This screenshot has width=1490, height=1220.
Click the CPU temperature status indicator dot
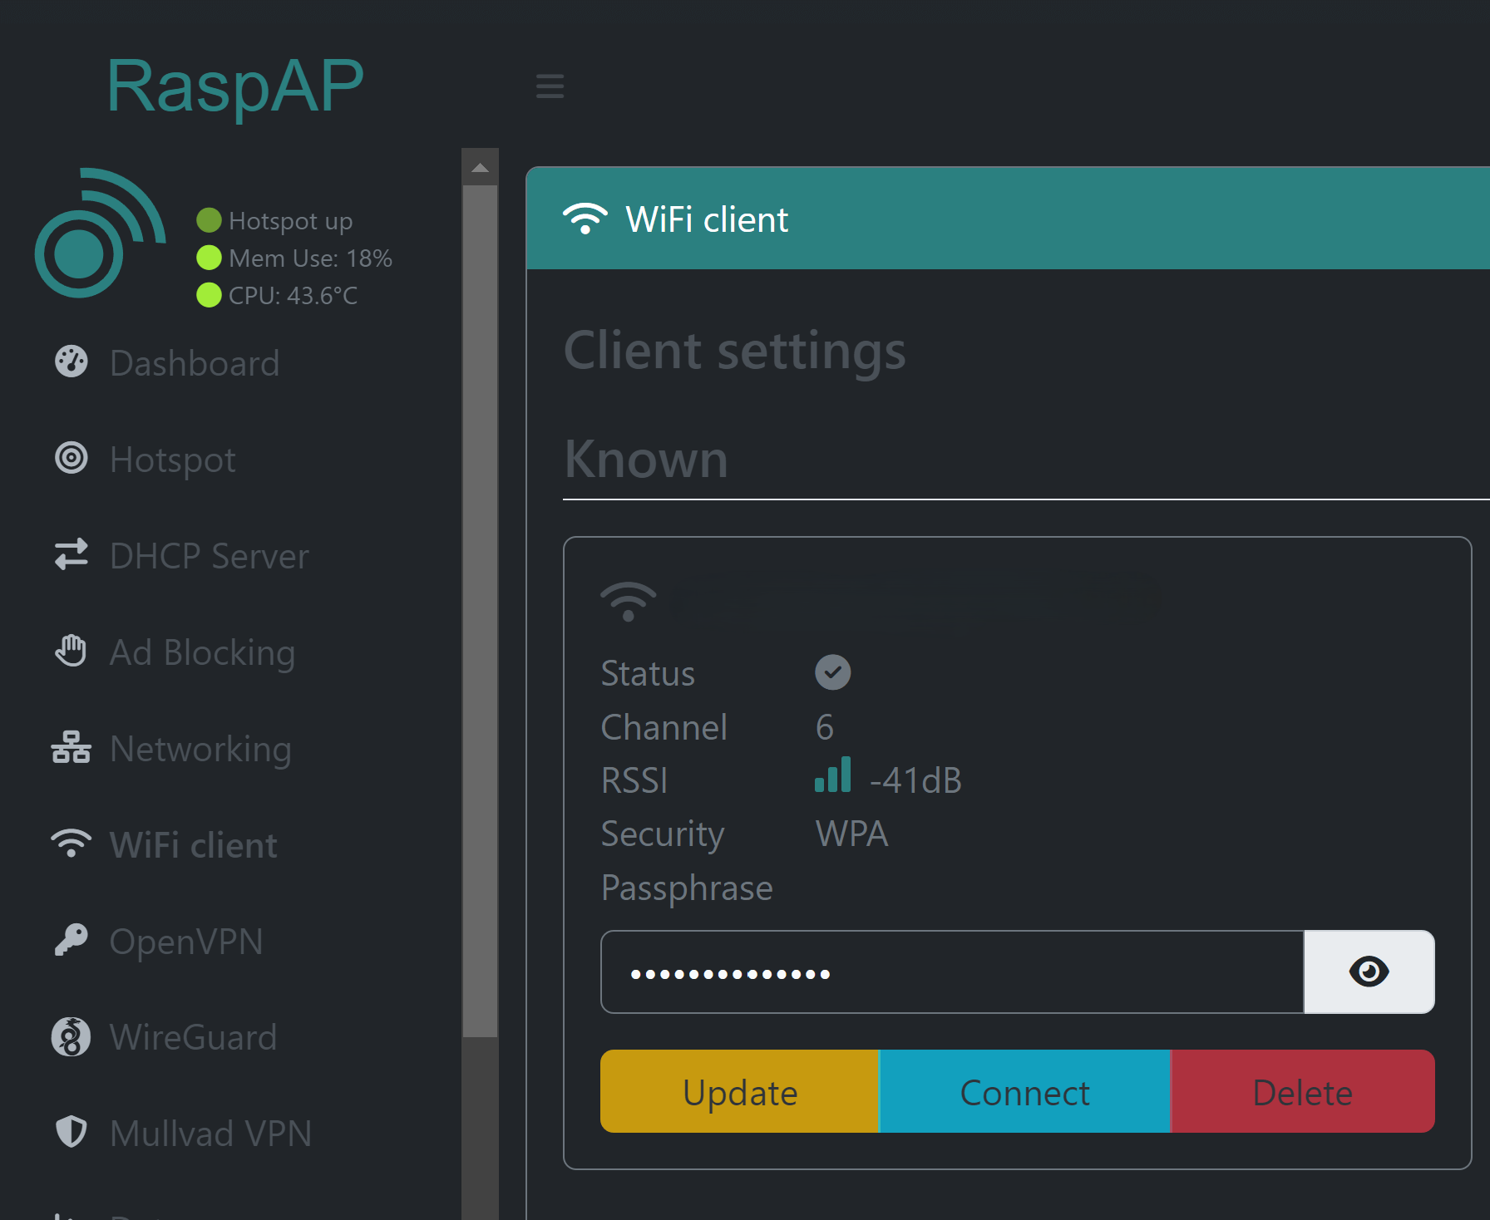coord(209,295)
